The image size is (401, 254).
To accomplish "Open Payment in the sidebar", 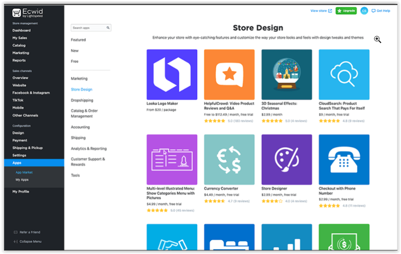I will pos(20,140).
